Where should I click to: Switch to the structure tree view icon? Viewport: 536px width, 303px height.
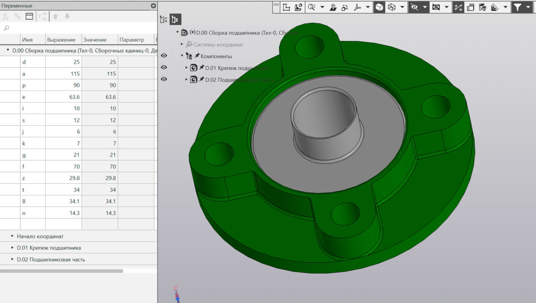coord(175,19)
